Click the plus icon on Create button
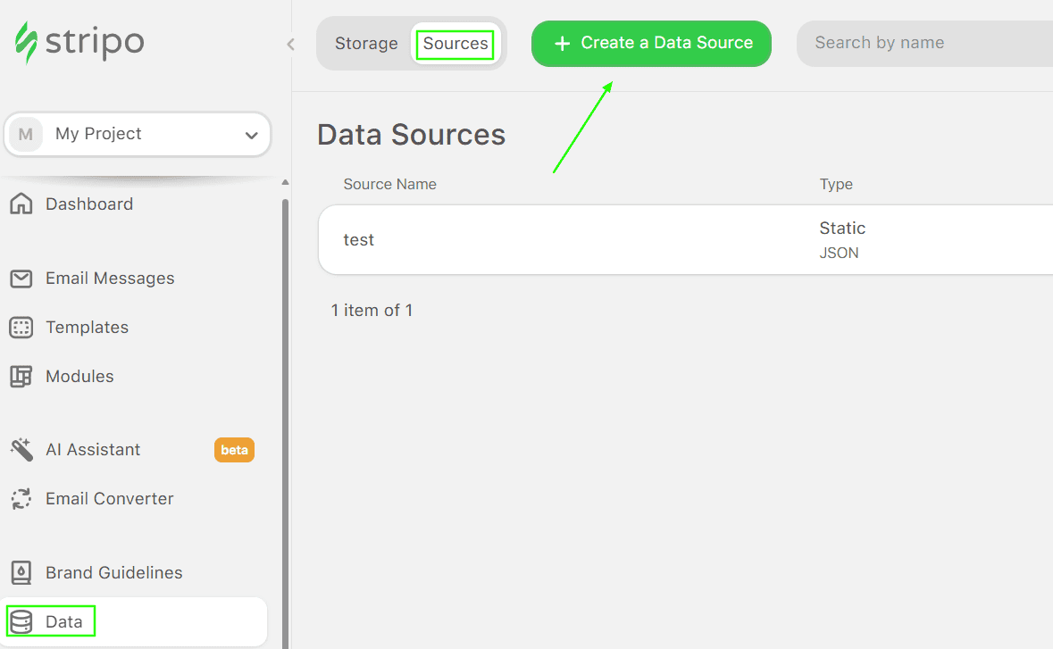This screenshot has width=1053, height=649. pos(562,43)
